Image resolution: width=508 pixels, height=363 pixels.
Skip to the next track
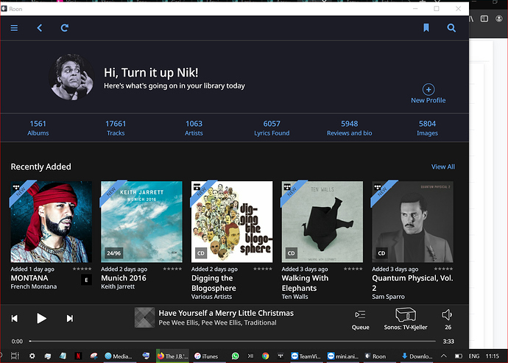click(70, 319)
